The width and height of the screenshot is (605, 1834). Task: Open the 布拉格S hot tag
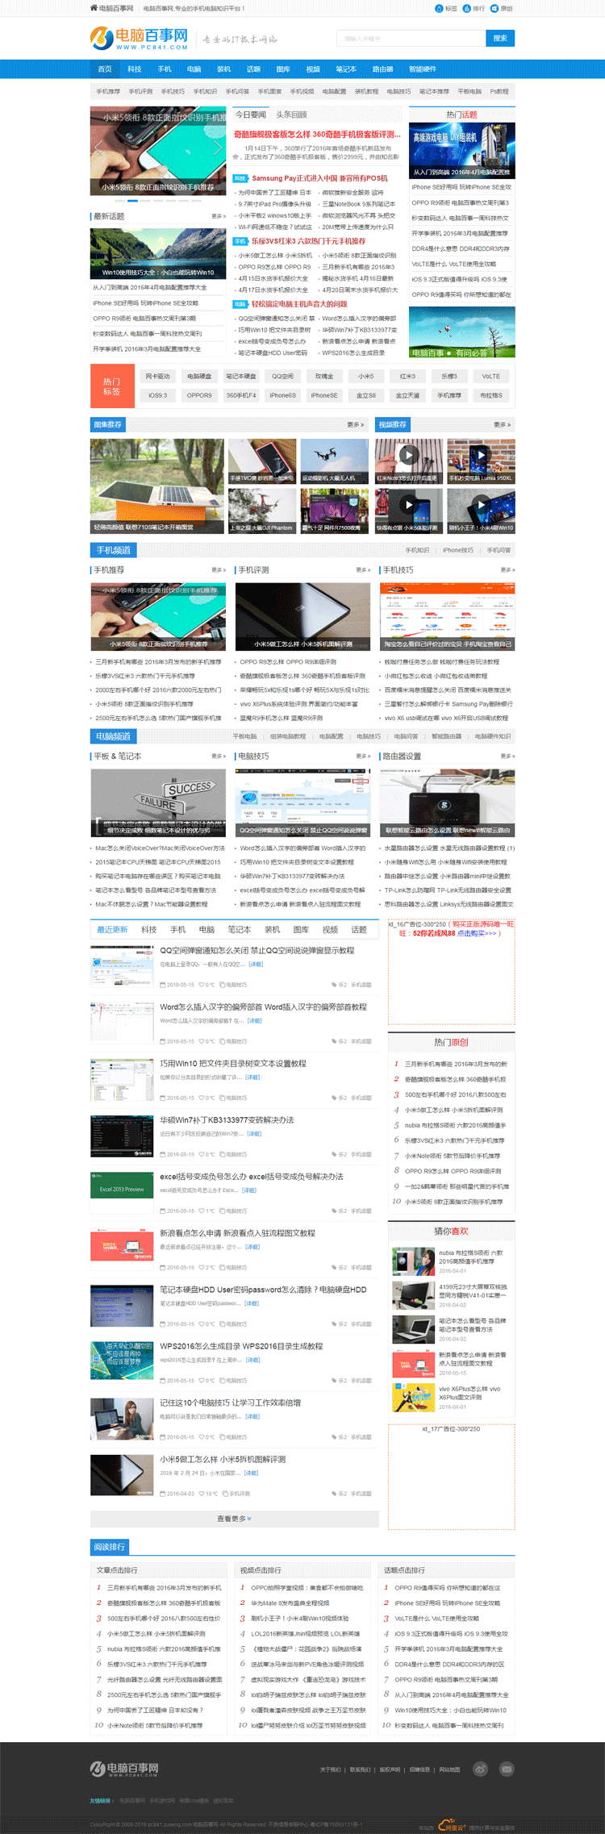(x=491, y=395)
